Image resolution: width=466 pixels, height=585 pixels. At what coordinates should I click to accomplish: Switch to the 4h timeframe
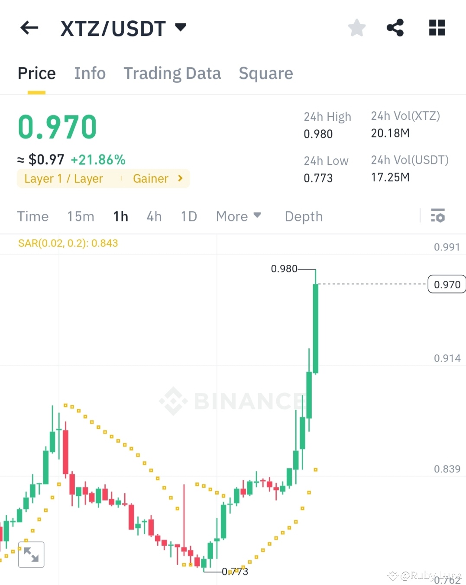(154, 216)
